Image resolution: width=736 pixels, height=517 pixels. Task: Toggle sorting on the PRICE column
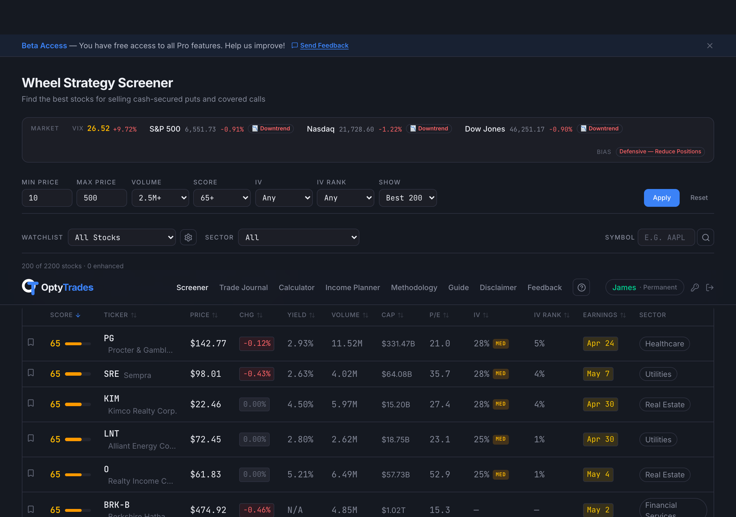pos(204,315)
